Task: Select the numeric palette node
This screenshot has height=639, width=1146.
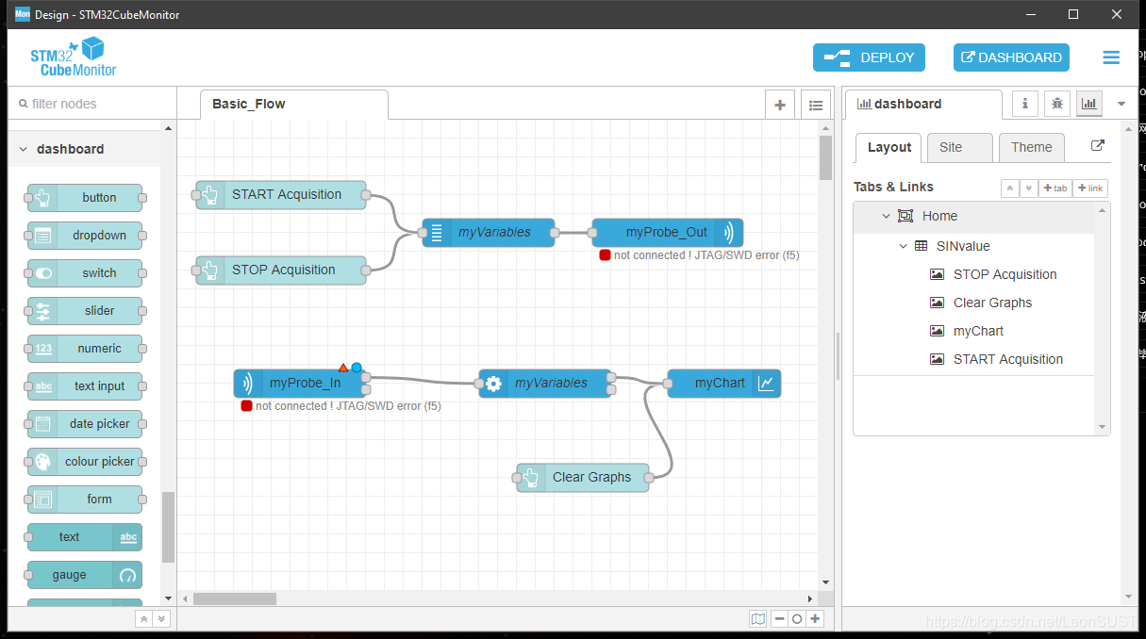Action: pyautogui.click(x=85, y=349)
